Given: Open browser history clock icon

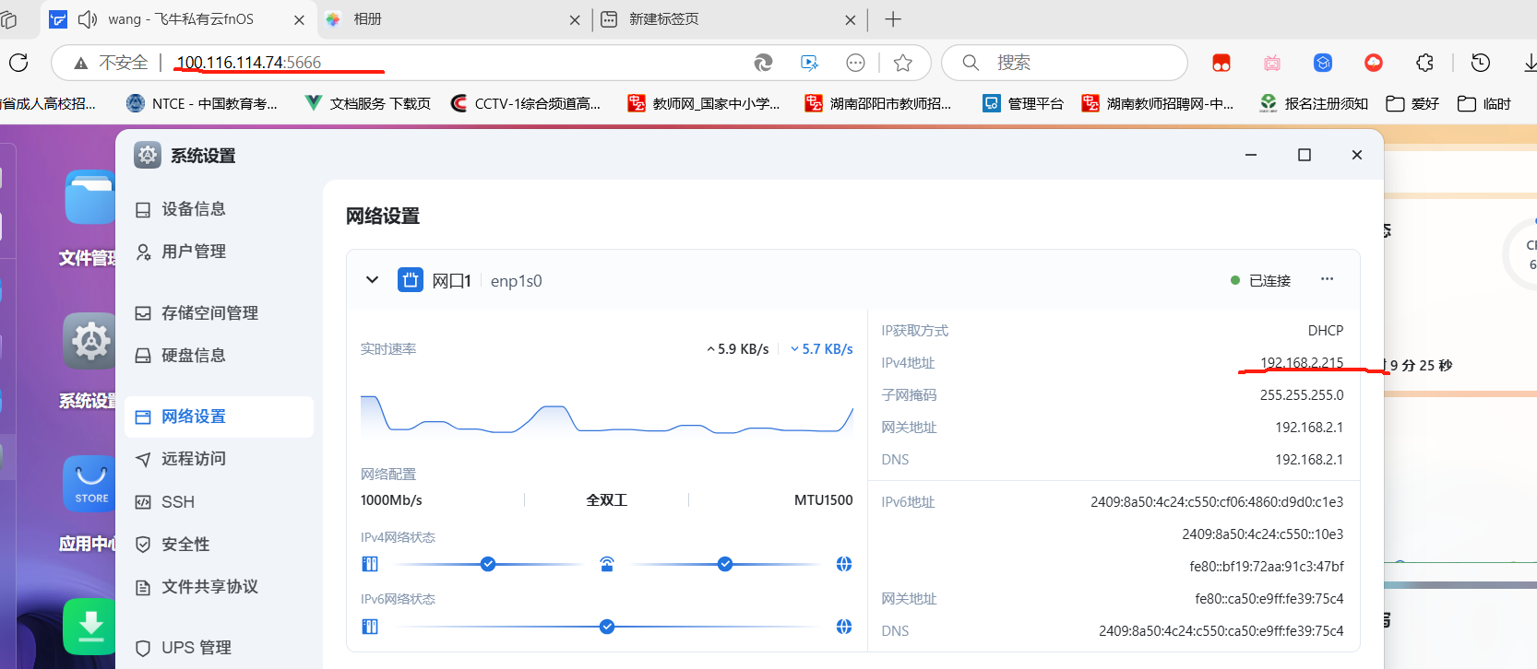Looking at the screenshot, I should click(1481, 63).
